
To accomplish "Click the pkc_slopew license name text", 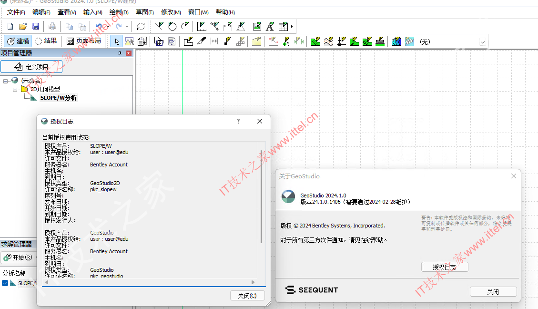I will click(103, 189).
